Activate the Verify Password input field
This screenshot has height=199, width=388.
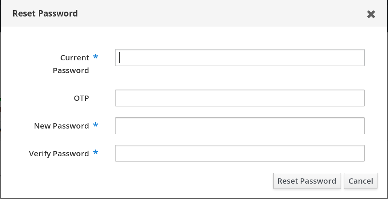pos(240,153)
